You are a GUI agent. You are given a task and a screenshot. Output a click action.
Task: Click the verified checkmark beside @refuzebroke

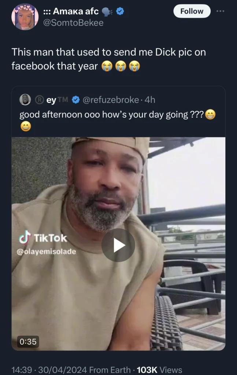point(76,99)
